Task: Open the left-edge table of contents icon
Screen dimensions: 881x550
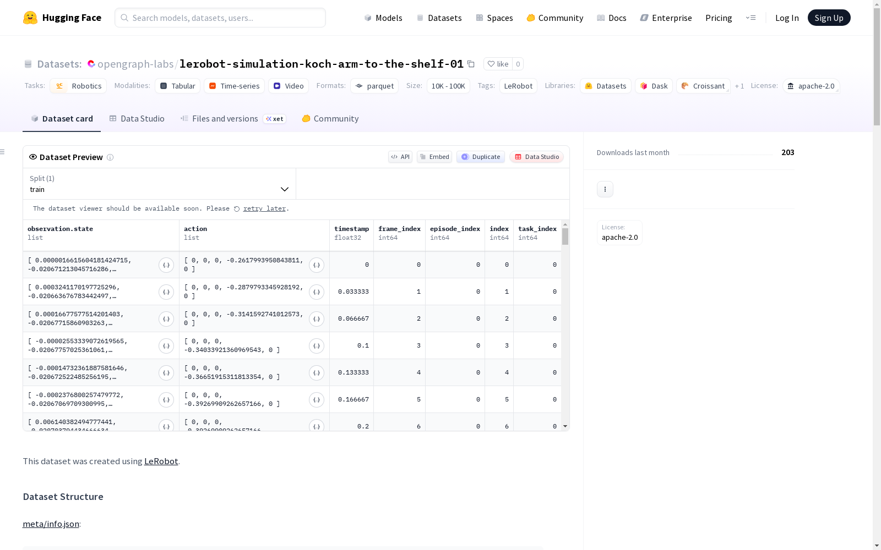Action: pyautogui.click(x=3, y=152)
